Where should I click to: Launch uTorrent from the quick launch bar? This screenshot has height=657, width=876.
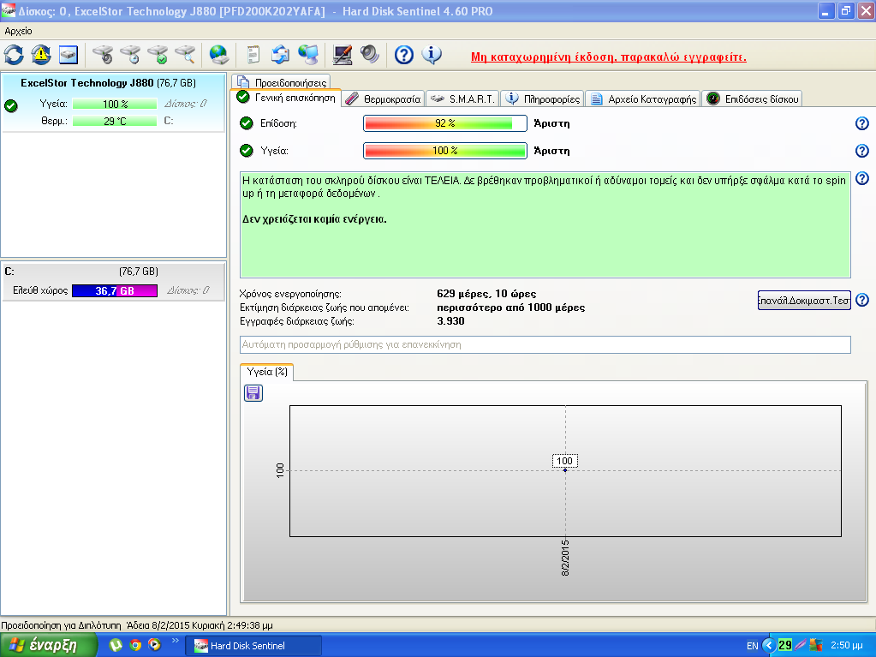tap(116, 645)
